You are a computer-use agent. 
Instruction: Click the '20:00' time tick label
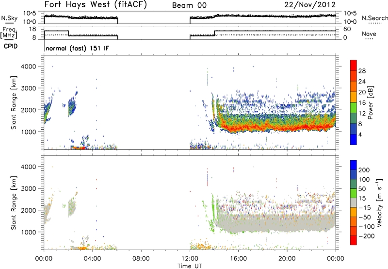click(x=287, y=259)
